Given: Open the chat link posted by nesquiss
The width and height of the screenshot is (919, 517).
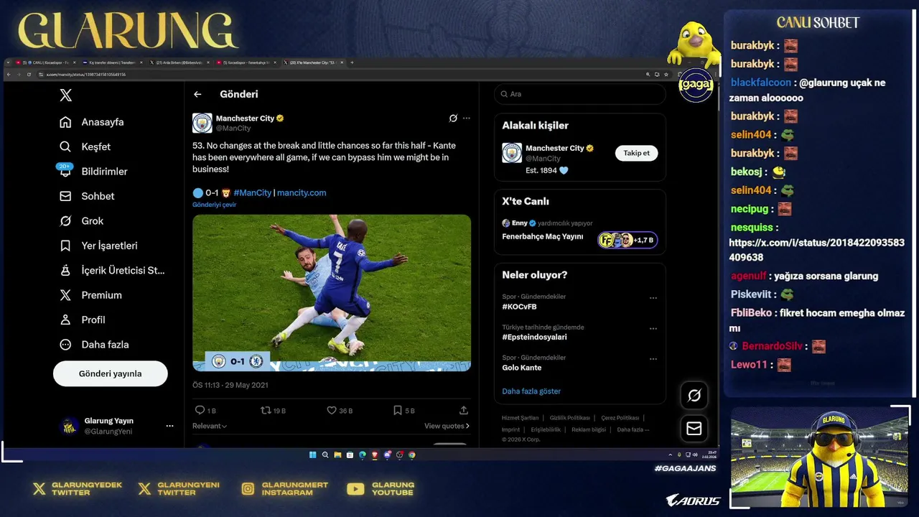Looking at the screenshot, I should pyautogui.click(x=816, y=250).
